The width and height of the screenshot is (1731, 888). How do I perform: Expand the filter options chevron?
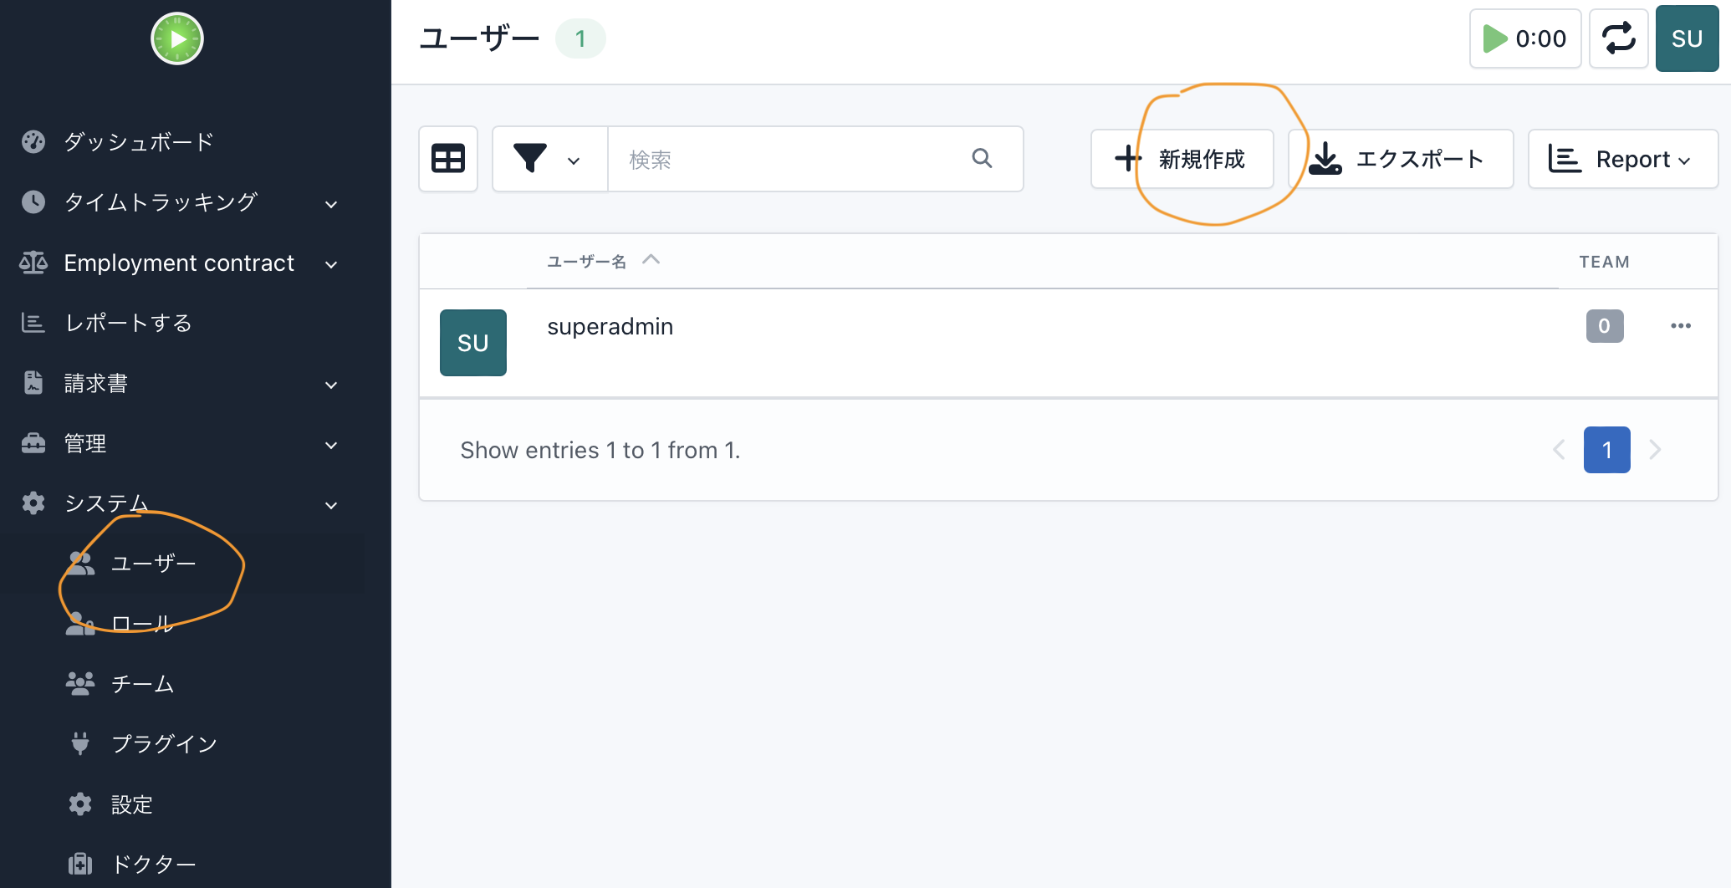(574, 161)
